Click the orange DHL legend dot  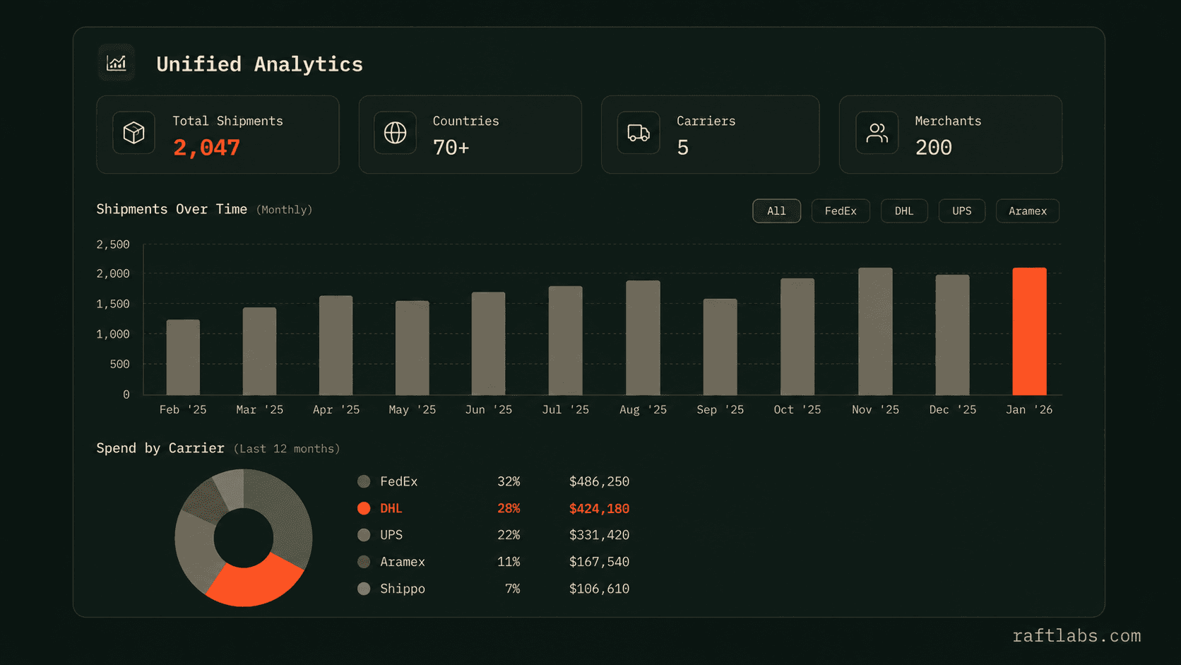[x=364, y=508]
